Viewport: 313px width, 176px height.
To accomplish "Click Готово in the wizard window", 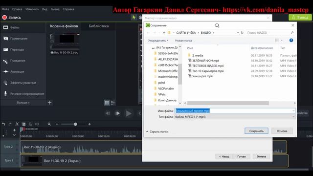I will pyautogui.click(x=242, y=156).
